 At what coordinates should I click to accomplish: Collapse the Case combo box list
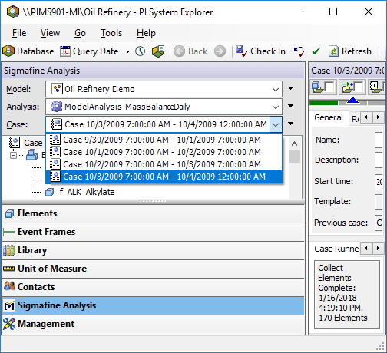tap(276, 124)
